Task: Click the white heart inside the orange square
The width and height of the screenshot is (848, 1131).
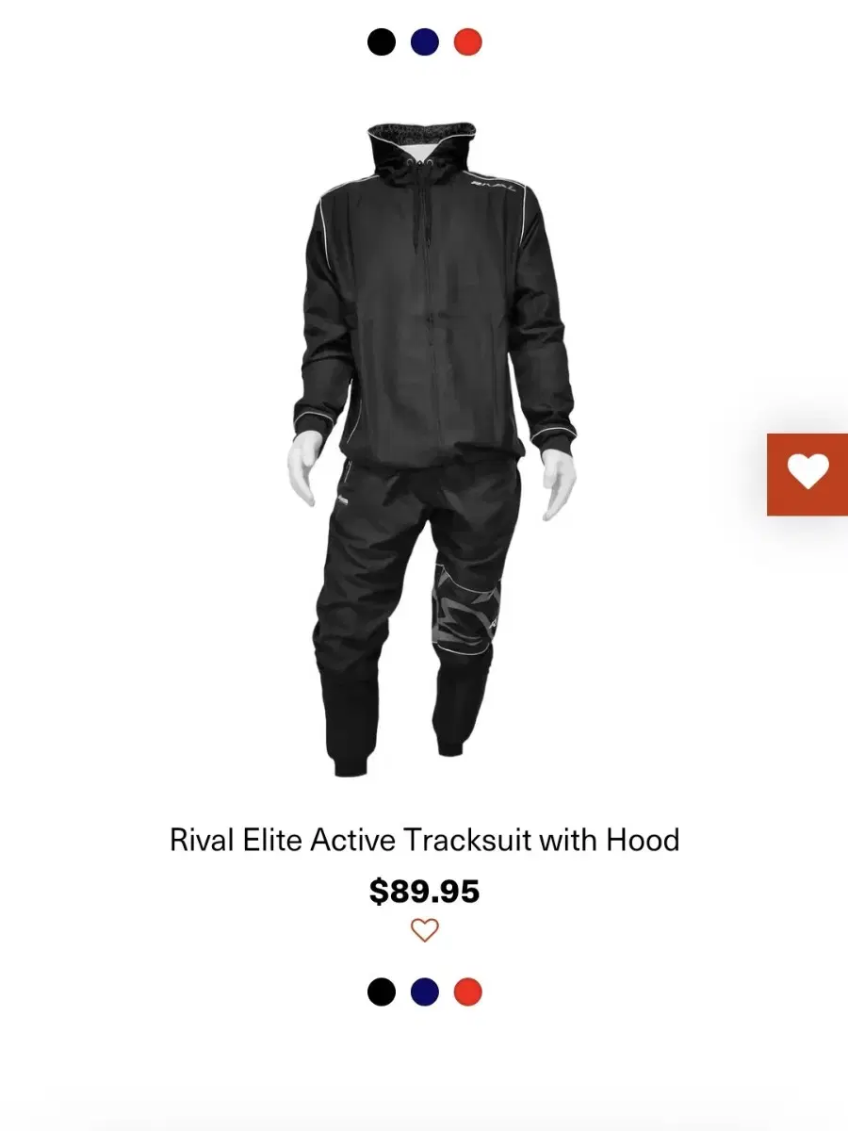Action: [808, 471]
